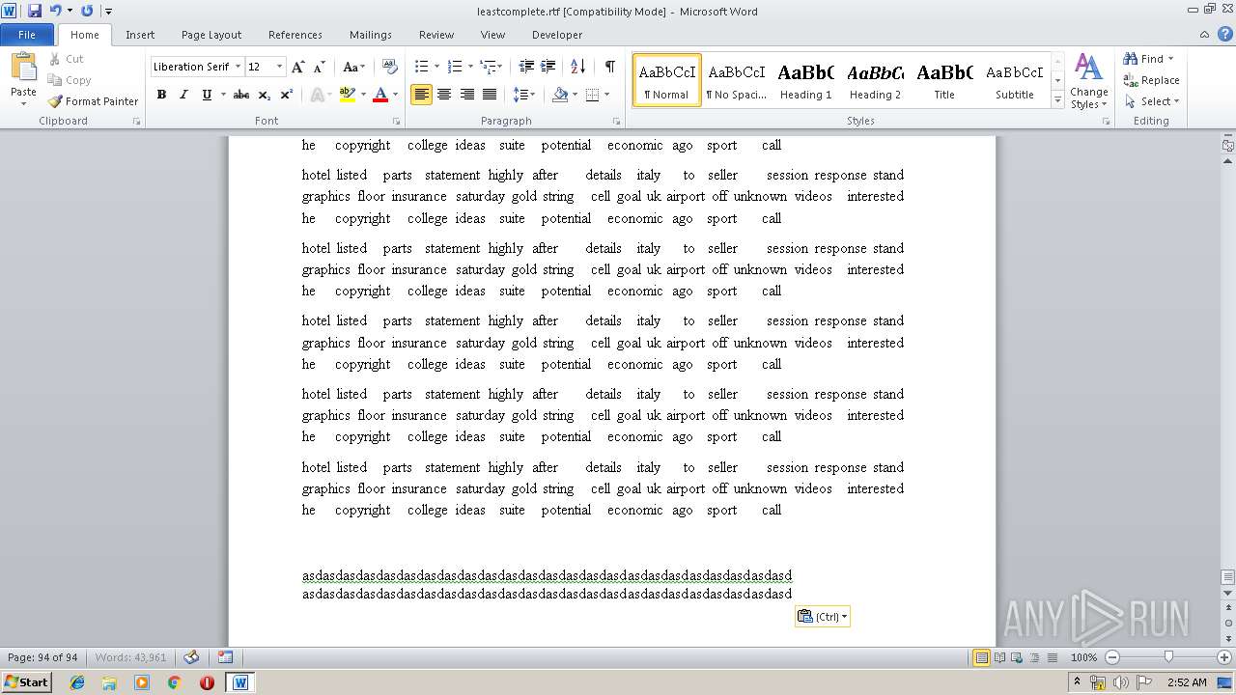Viewport: 1236px width, 695px height.
Task: Toggle italic formatting
Action: coord(183,95)
